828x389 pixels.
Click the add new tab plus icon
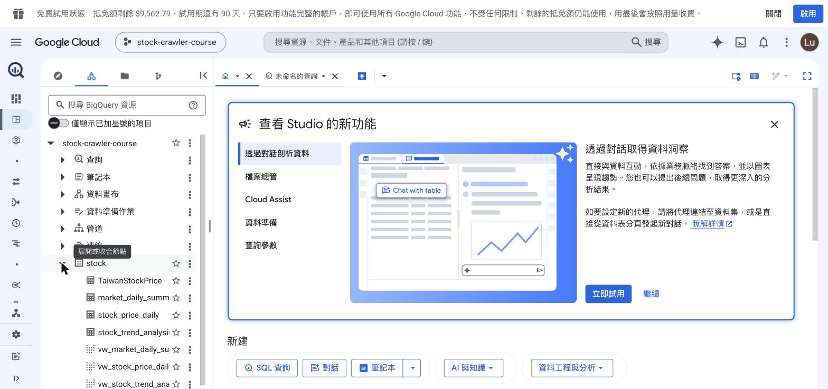click(362, 76)
